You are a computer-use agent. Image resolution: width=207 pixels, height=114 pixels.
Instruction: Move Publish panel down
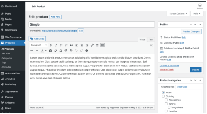tap(195, 24)
